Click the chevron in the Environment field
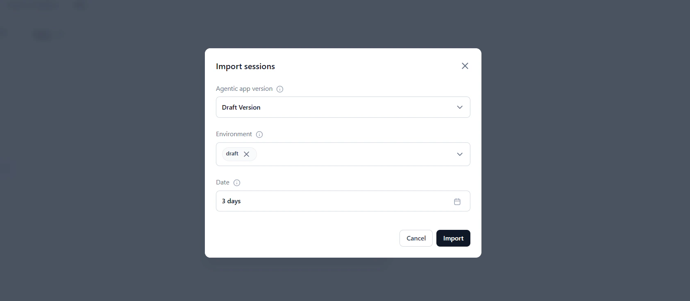The width and height of the screenshot is (690, 301). [x=459, y=154]
